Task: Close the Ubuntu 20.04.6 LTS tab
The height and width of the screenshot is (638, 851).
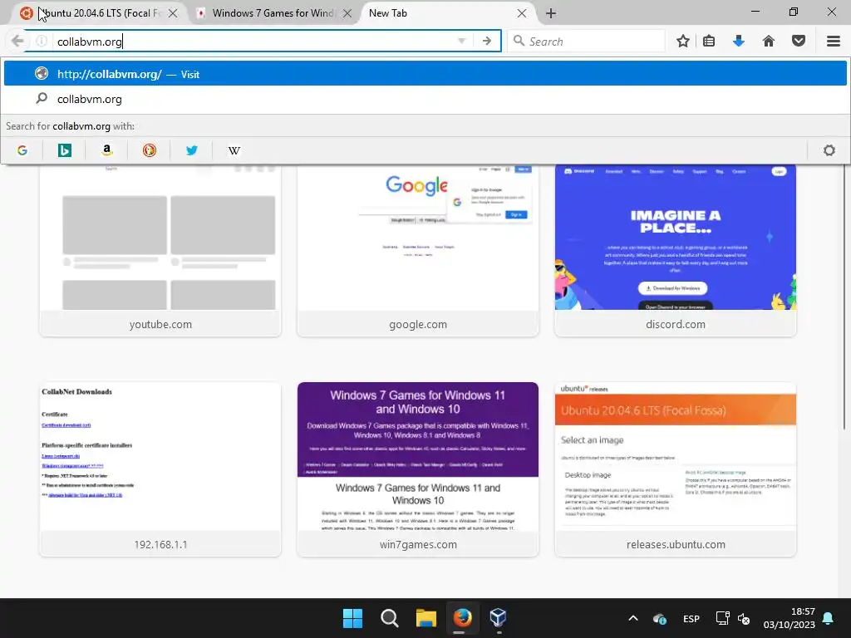Action: tap(173, 13)
